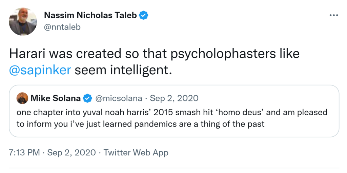This screenshot has height=173, width=347.
Task: Click the 7:13 PM timestamp
Action: [x=24, y=153]
